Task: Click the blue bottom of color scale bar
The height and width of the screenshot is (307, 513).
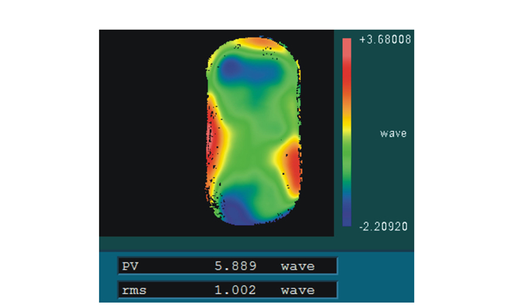Action: point(347,216)
